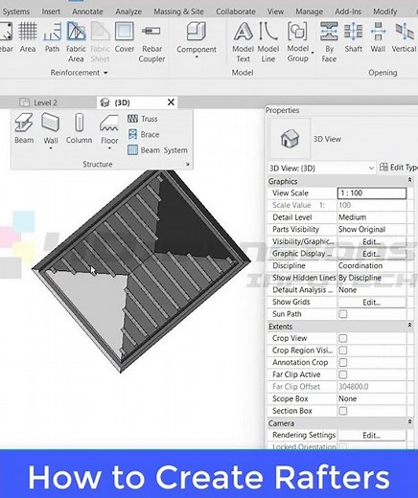This screenshot has width=418, height=498.
Task: Choose the By Face opening tool
Action: [329, 42]
